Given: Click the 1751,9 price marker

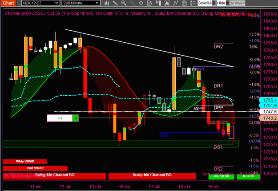Looking at the screenshot, I should point(268,106).
